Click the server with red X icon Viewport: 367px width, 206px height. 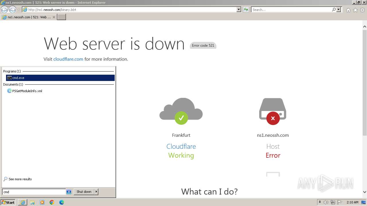pos(273,111)
